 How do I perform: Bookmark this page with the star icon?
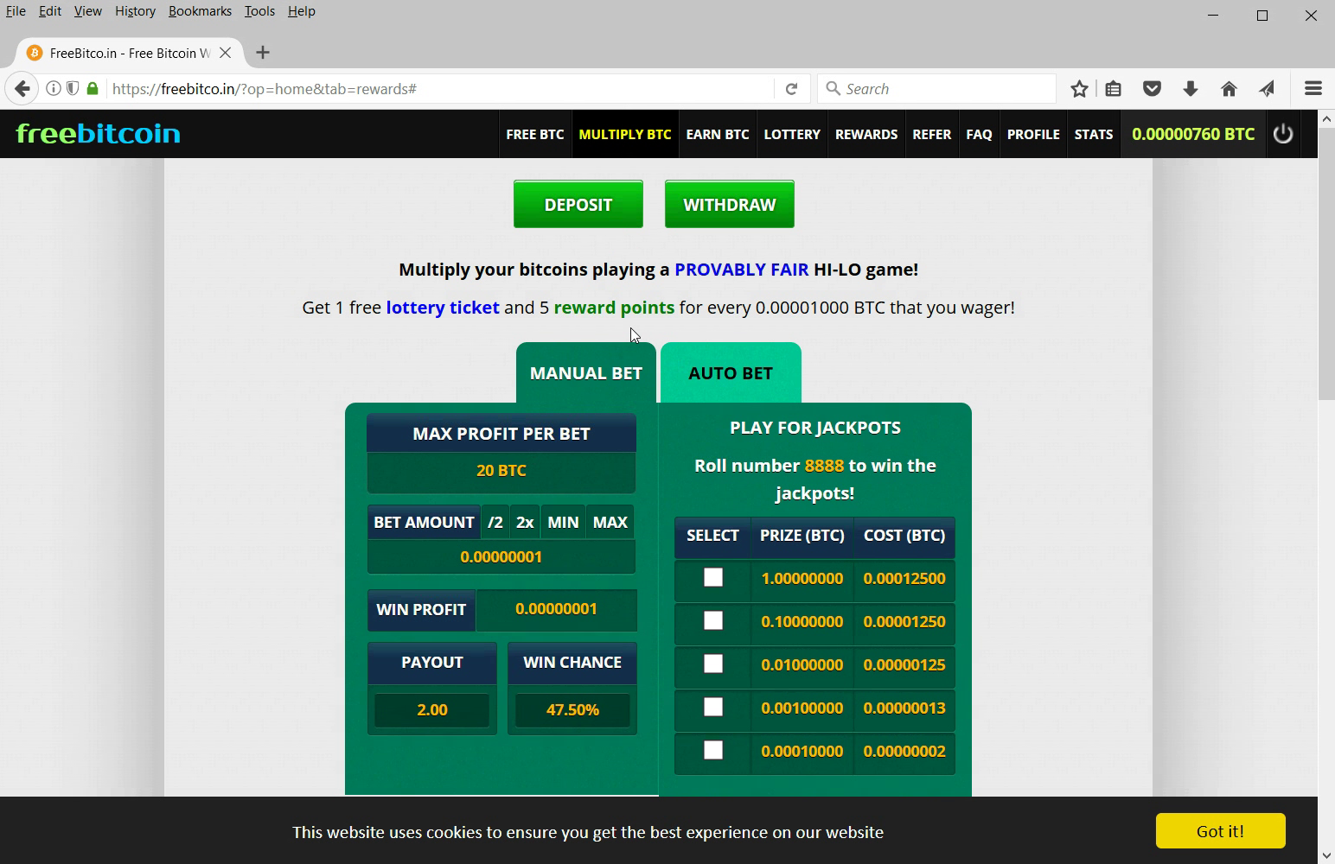[x=1079, y=88]
